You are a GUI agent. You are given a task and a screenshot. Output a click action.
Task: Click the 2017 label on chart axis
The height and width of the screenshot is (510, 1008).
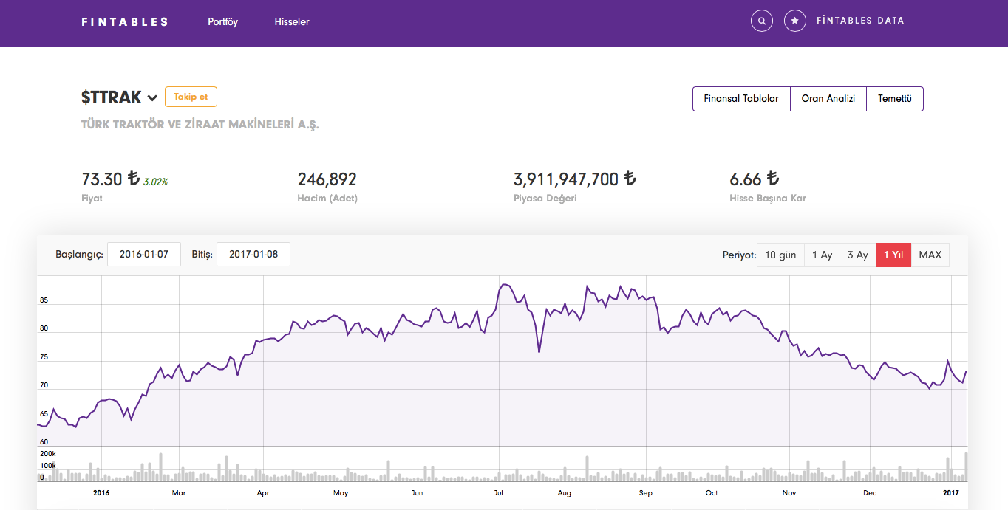click(951, 492)
